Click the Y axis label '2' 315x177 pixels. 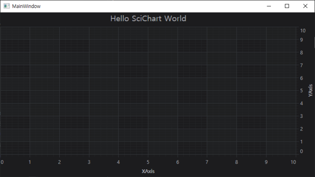[301, 129]
